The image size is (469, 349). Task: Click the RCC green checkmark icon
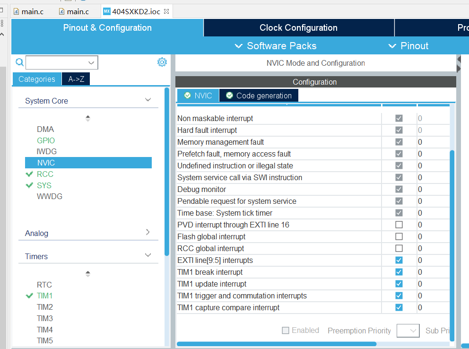29,174
